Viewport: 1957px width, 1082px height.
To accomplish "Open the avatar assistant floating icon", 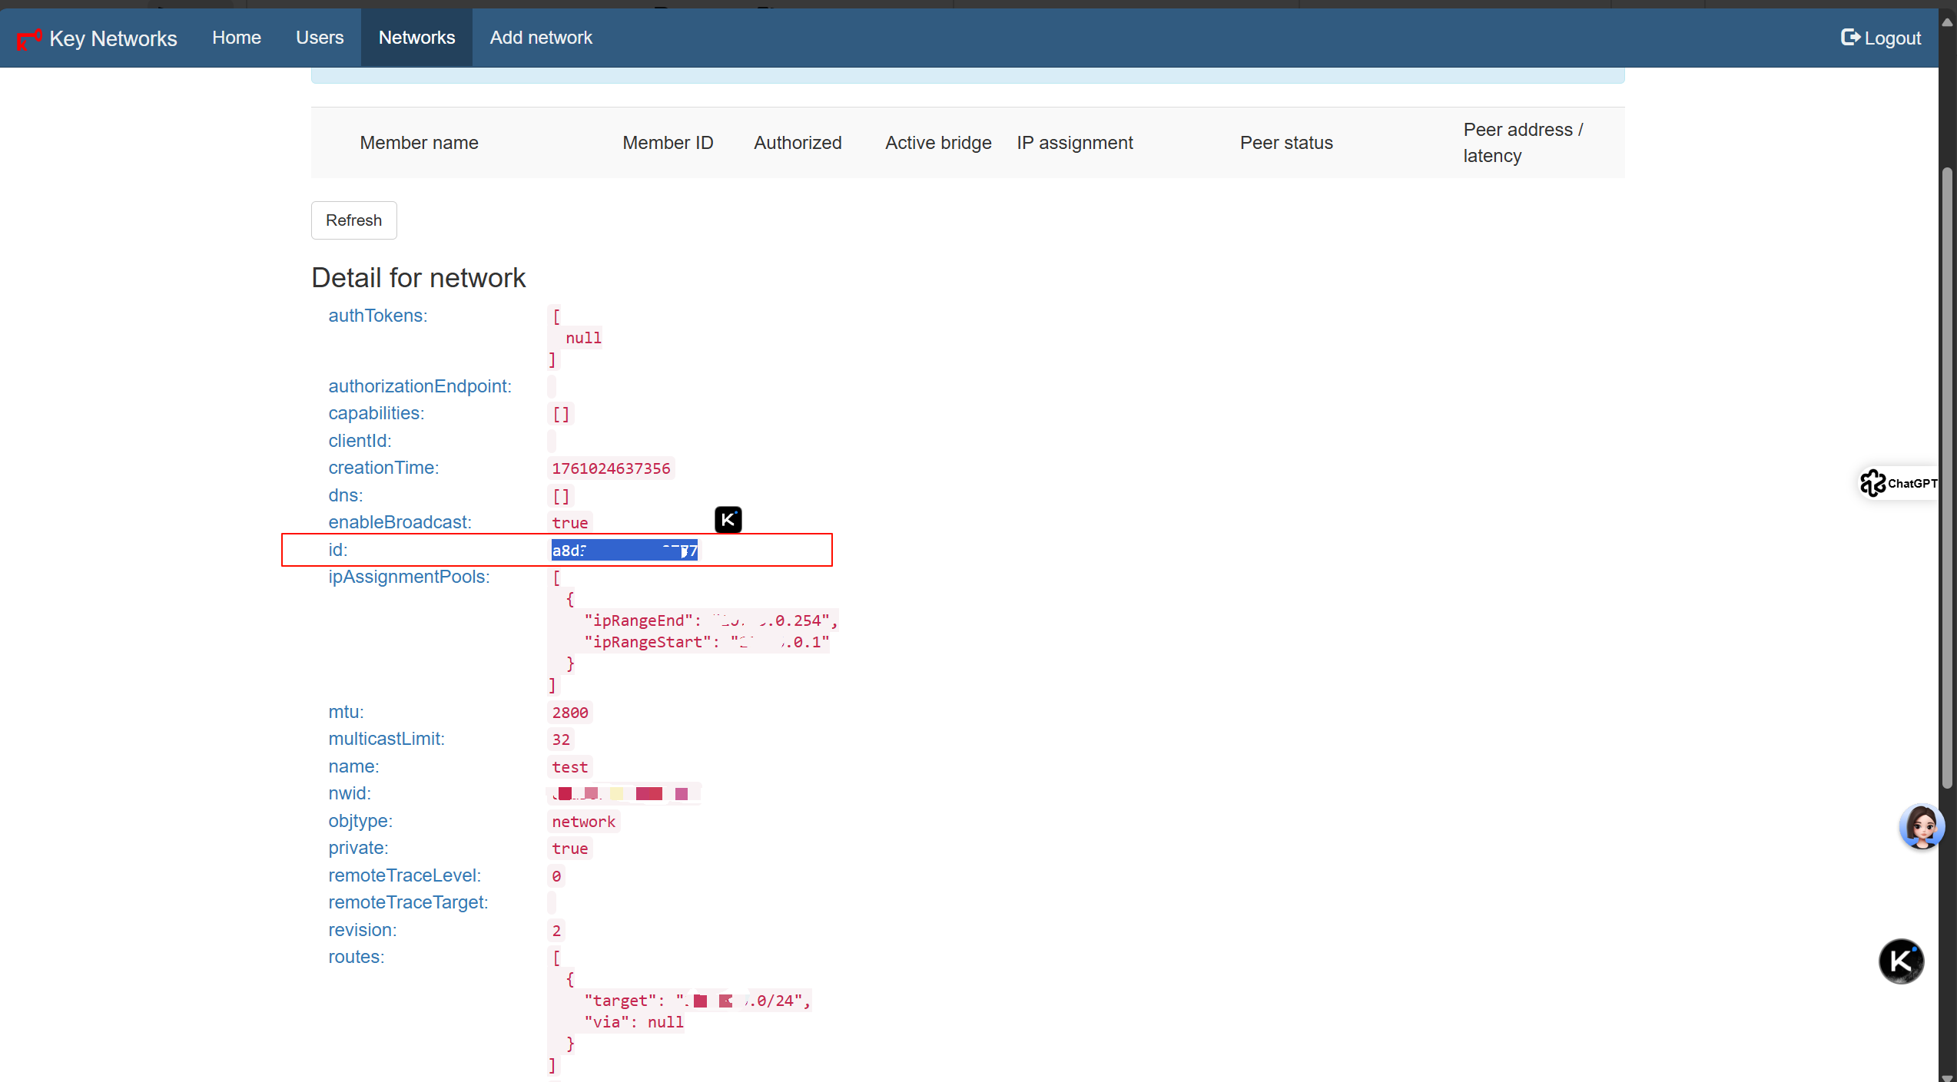I will 1921,826.
